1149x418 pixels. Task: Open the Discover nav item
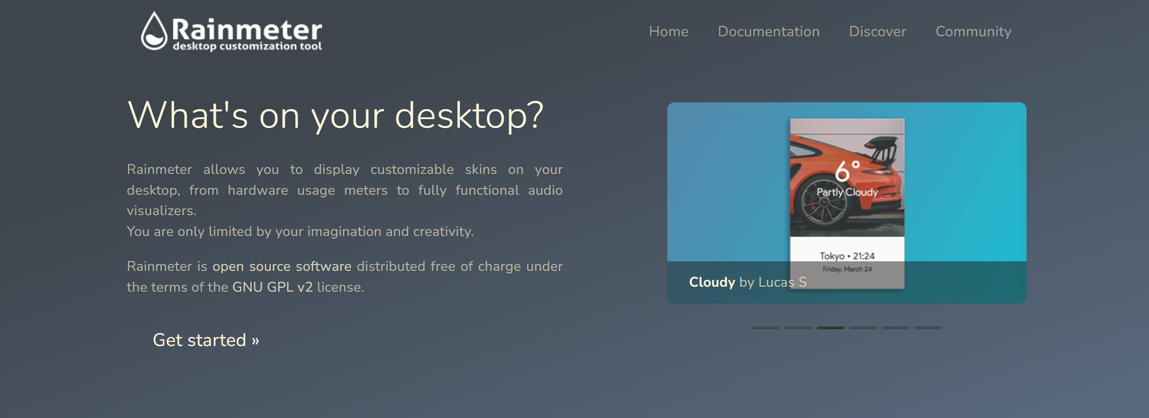(877, 32)
